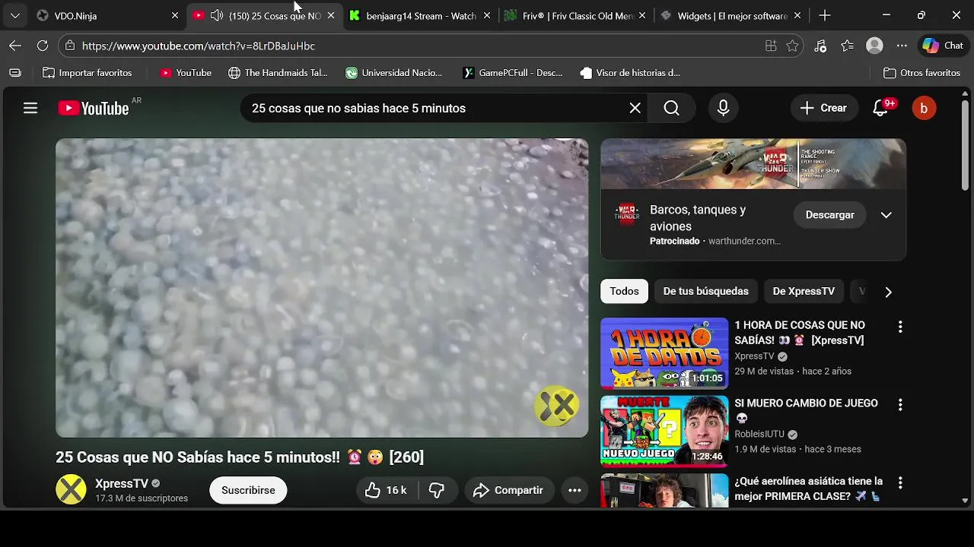The image size is (974, 547).
Task: Open XpressTV channel avatar
Action: tap(71, 489)
